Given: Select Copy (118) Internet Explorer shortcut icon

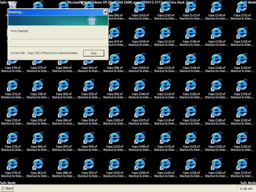Looking at the screenshot, I should coord(191,33).
